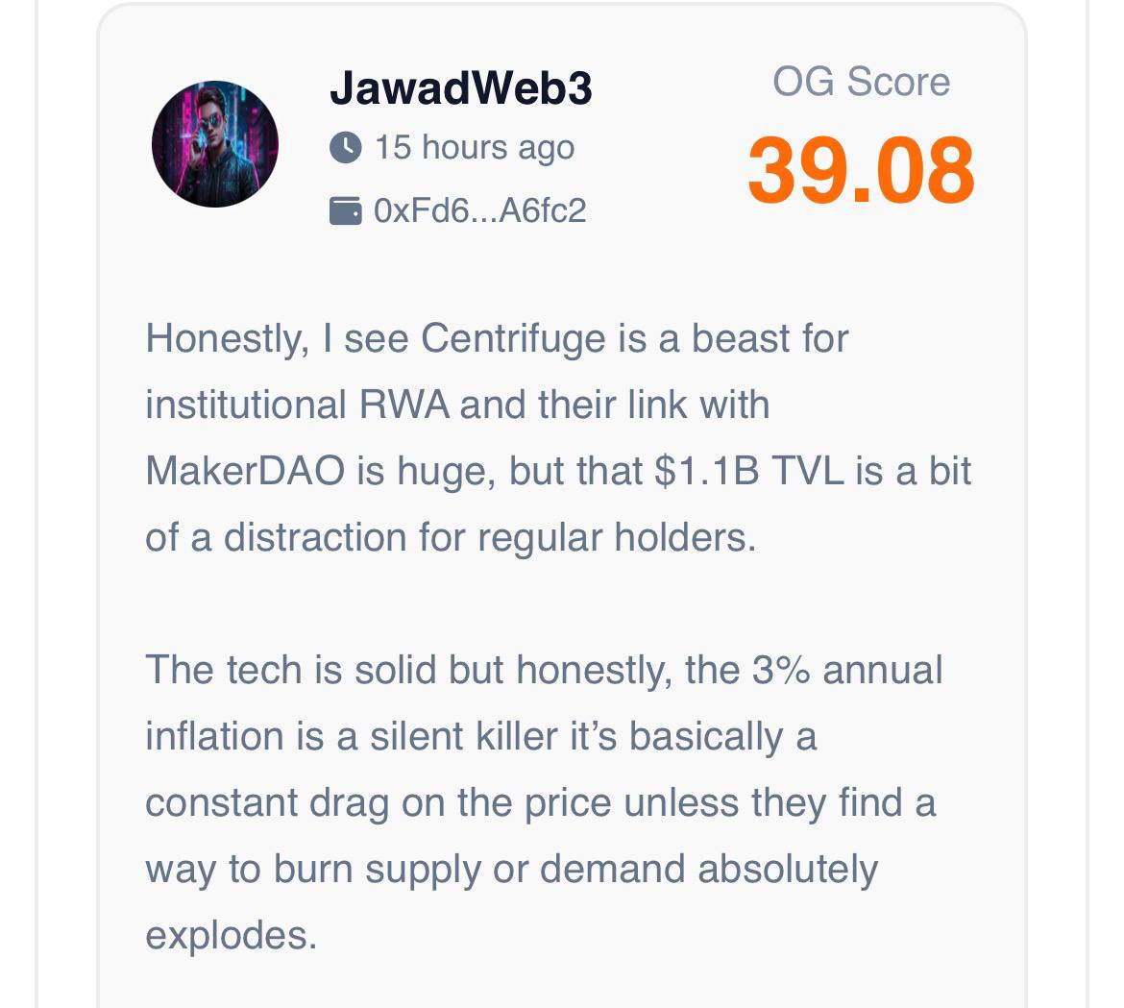Click the clock icon beside the timestamp
Viewport: 1124px width, 1008px height.
346,147
